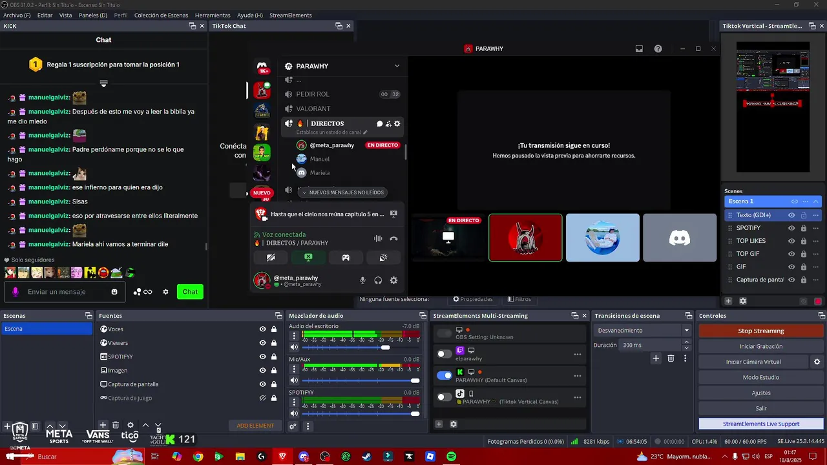The height and width of the screenshot is (465, 827).
Task: Mute the Mic/Aux speaker icon
Action: coord(294,380)
